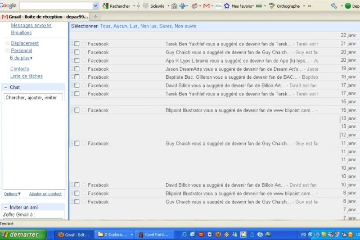Screen dimensions: 360x240
Task: Open the Brouillons folder
Action: tap(21, 32)
